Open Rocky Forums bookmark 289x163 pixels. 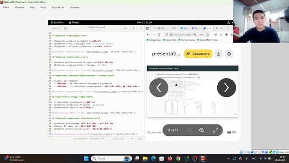pyautogui.click(x=186, y=40)
